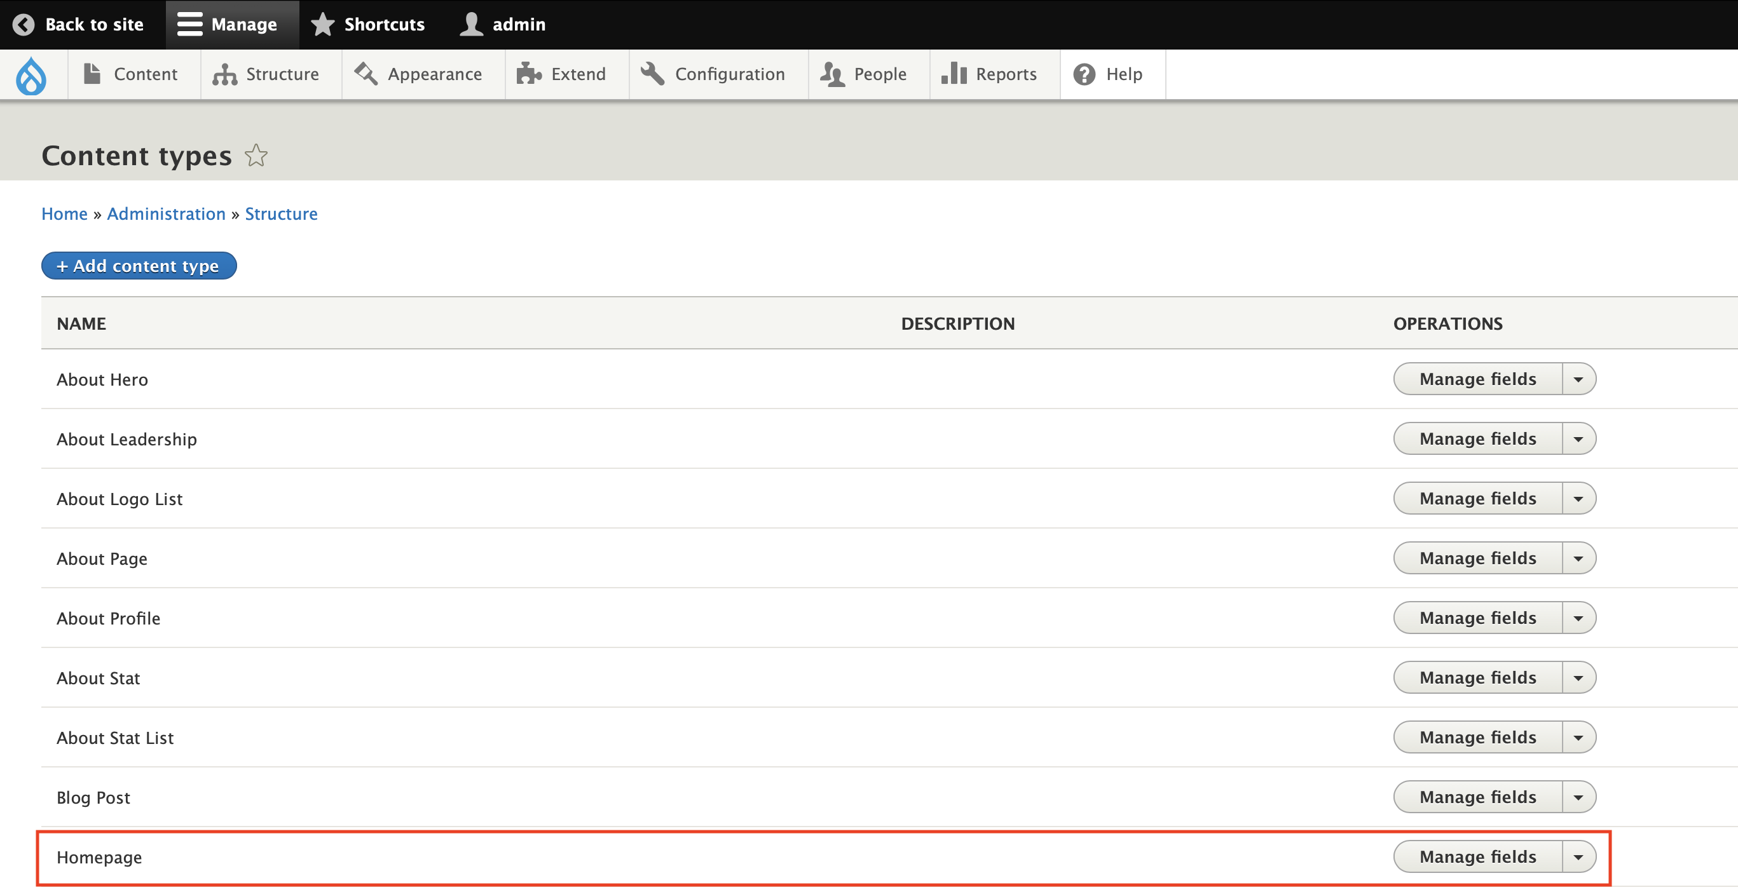This screenshot has height=892, width=1738.
Task: Expand operations dropdown for About Profile
Action: click(x=1578, y=618)
